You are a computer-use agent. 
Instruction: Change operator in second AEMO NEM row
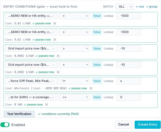click(75, 32)
